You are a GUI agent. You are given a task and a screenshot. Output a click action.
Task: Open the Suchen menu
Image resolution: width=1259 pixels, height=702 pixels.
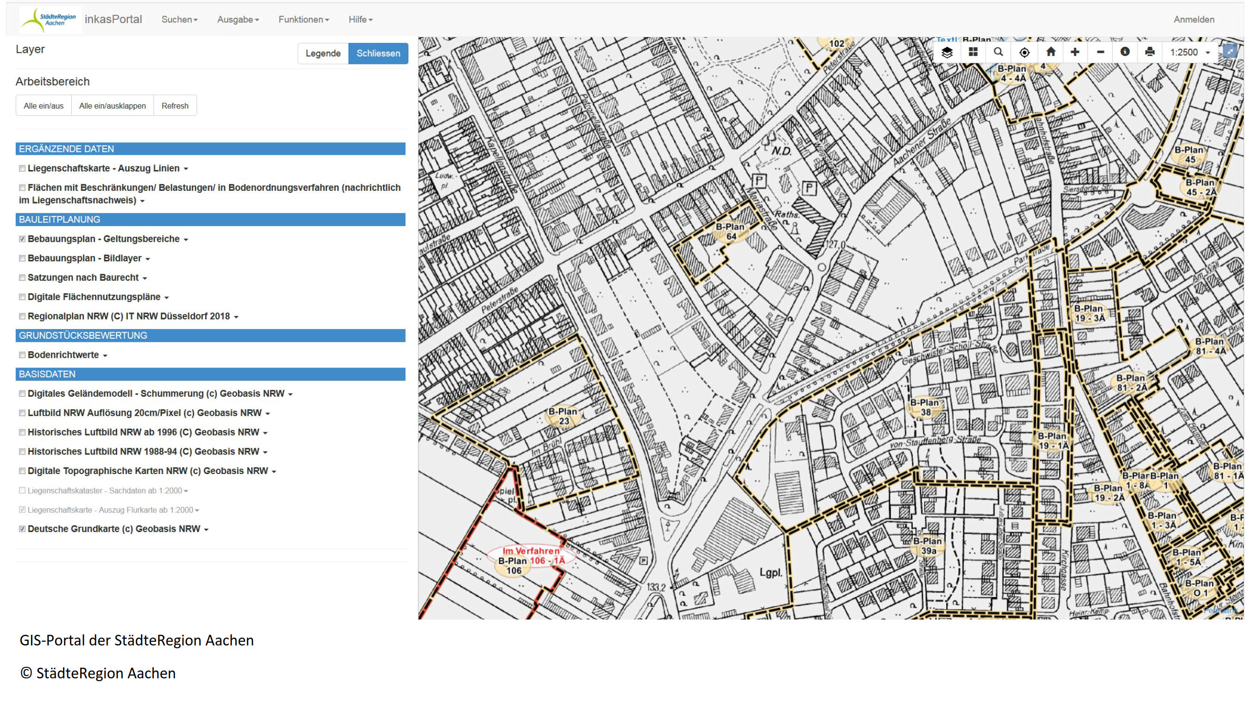tap(179, 19)
